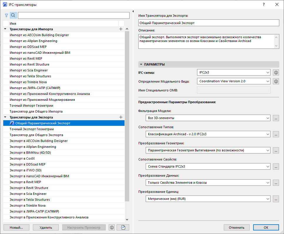
Task: Select Импорт из DDScad MEP
Action: pos(64,47)
